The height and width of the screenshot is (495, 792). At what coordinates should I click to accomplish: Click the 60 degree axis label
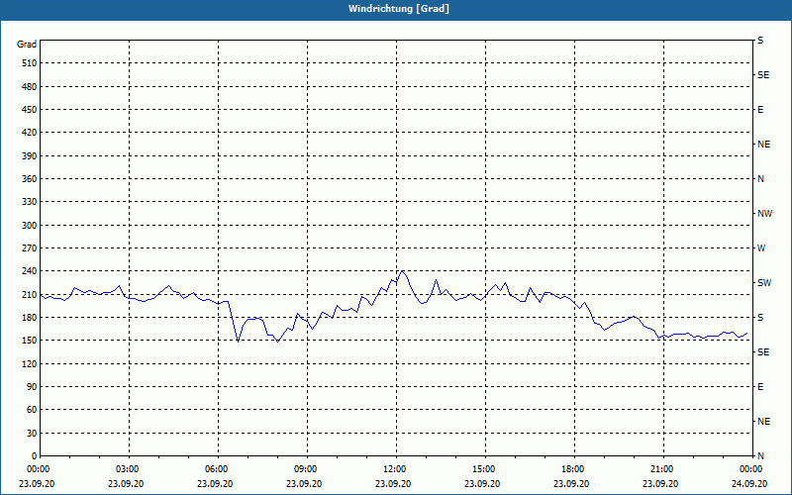[32, 410]
